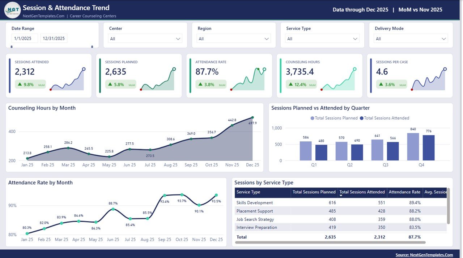Click the NextGenTemplates.Com subtitle text
Image resolution: width=463 pixels, height=258 pixels.
point(44,16)
